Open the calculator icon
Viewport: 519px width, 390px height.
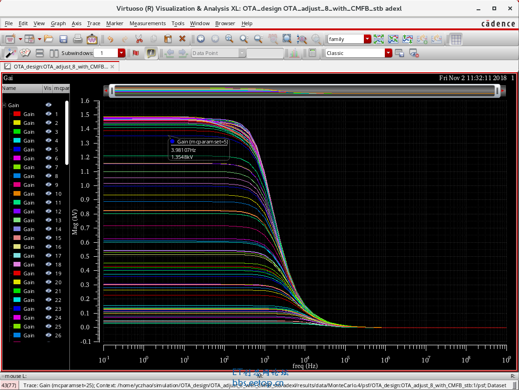click(312, 53)
